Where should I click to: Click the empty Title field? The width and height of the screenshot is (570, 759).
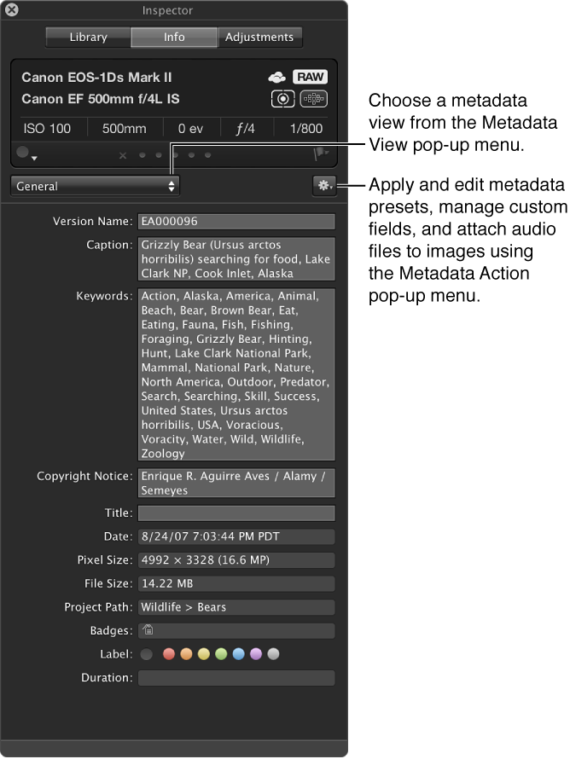(236, 513)
